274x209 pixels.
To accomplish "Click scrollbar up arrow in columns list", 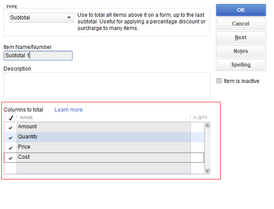I will click(207, 125).
